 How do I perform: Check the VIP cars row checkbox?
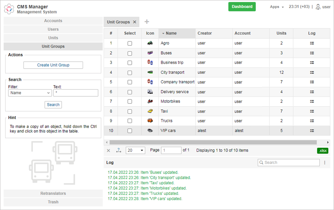point(130,131)
